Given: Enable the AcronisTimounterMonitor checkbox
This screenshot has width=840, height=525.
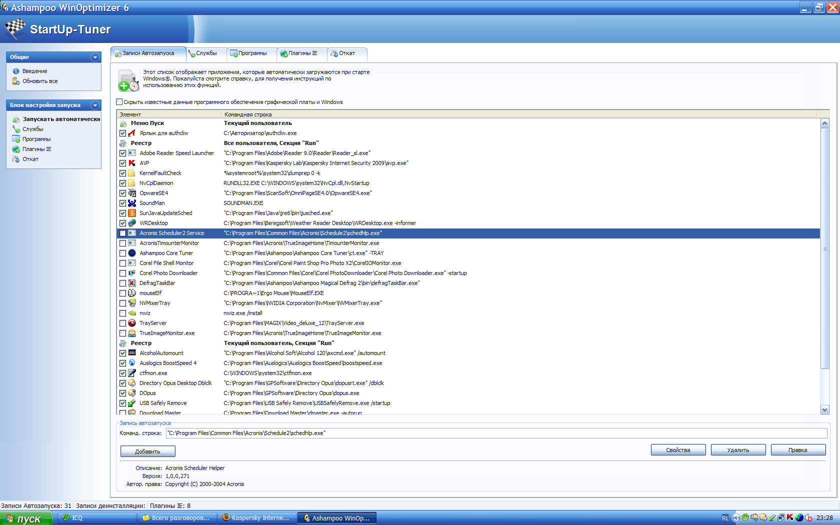Looking at the screenshot, I should pyautogui.click(x=122, y=243).
